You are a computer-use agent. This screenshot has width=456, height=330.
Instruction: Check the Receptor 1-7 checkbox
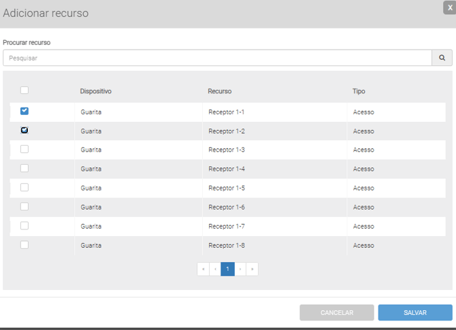tap(25, 225)
